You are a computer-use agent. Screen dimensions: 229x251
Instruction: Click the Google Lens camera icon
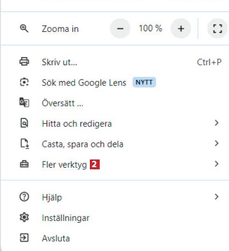tap(24, 82)
